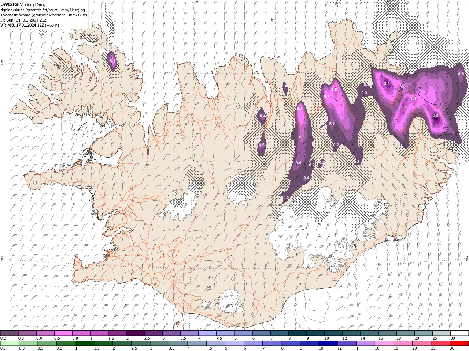
Task: Pick the pale green rain-legend swatch labeled 0.1
Action: click(10, 343)
